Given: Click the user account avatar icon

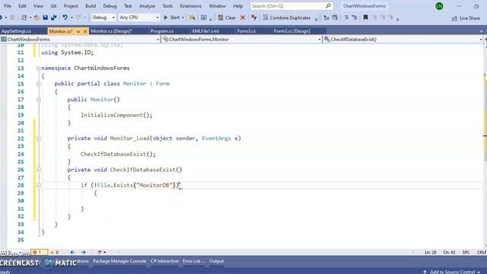Looking at the screenshot, I should [x=439, y=6].
